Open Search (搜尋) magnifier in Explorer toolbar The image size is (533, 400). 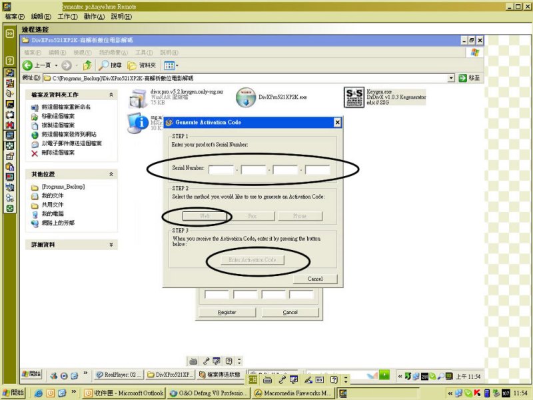tap(110, 65)
